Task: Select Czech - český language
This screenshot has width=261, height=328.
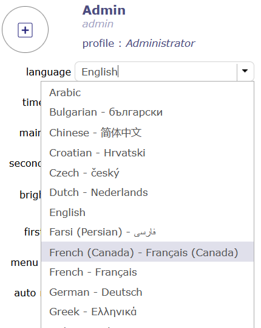Action: pyautogui.click(x=147, y=173)
